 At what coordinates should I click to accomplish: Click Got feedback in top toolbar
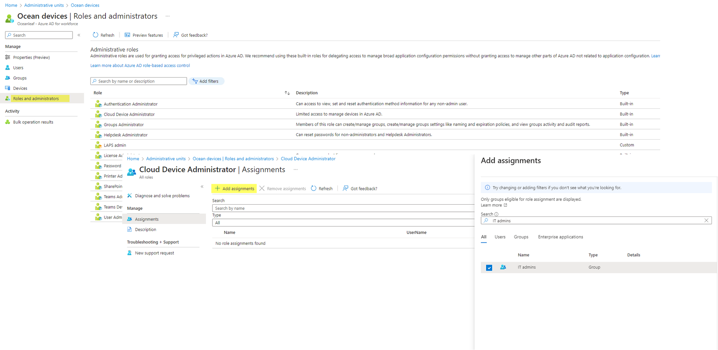tap(190, 35)
